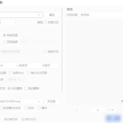Click the settings panel vertical scrollbar
This screenshot has width=123, height=123.
(x=62, y=50)
